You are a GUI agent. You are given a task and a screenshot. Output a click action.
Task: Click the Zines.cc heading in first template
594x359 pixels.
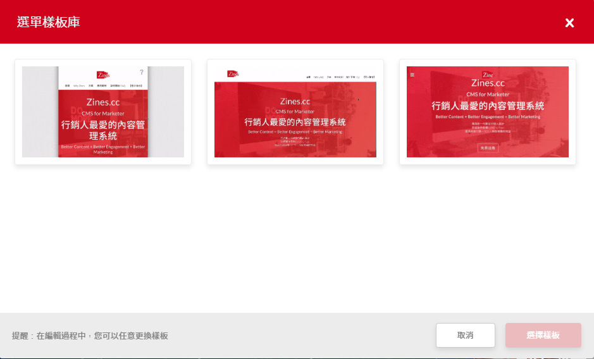coord(103,101)
